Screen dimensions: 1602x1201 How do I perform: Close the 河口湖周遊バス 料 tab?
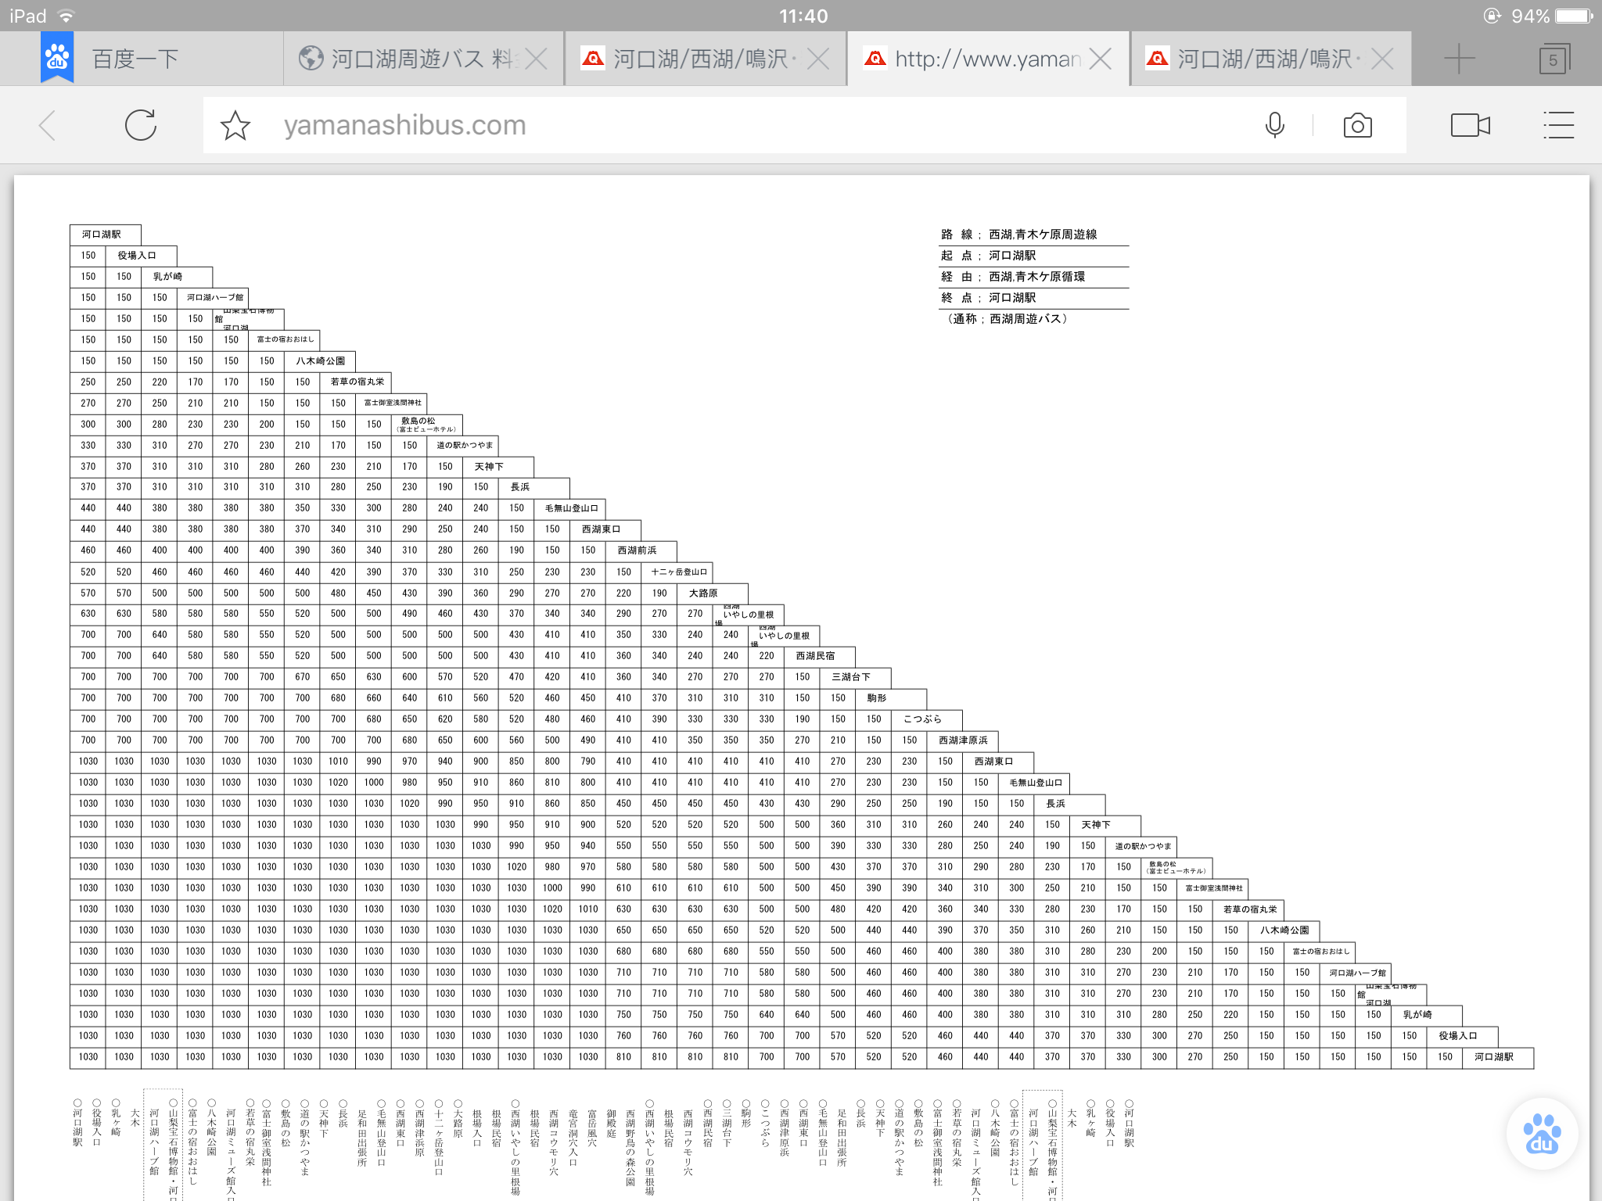tap(537, 59)
